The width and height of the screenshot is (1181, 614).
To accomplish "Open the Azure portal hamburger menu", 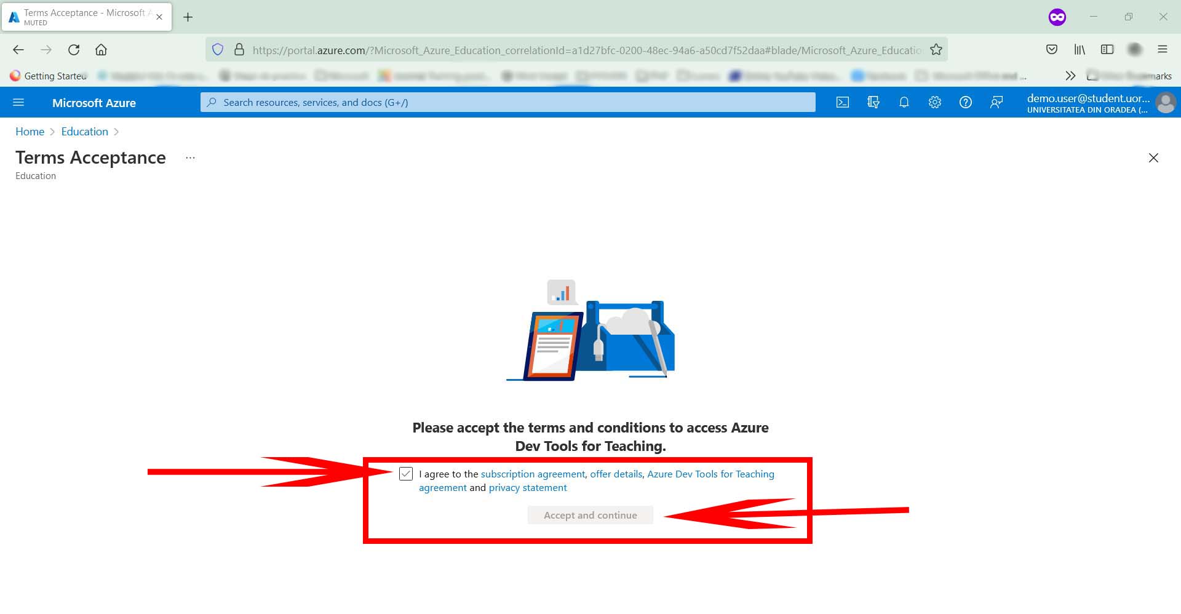I will point(18,102).
